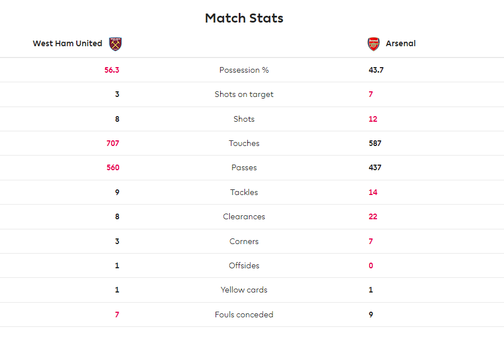
Task: Click the West Ham United crest icon
Action: [x=115, y=44]
